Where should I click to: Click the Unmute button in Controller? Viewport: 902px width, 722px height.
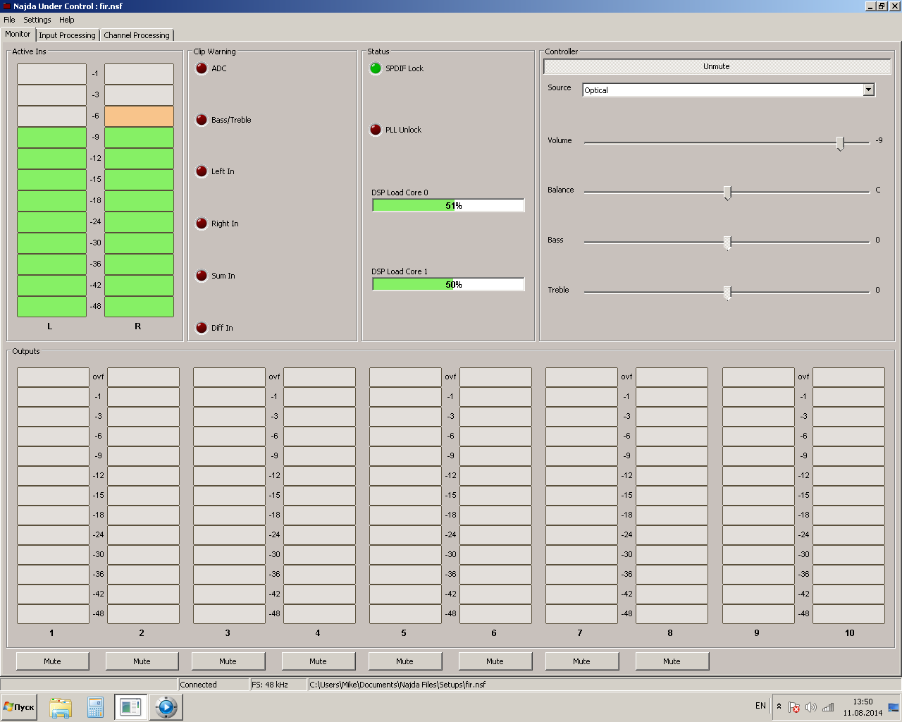pos(717,66)
